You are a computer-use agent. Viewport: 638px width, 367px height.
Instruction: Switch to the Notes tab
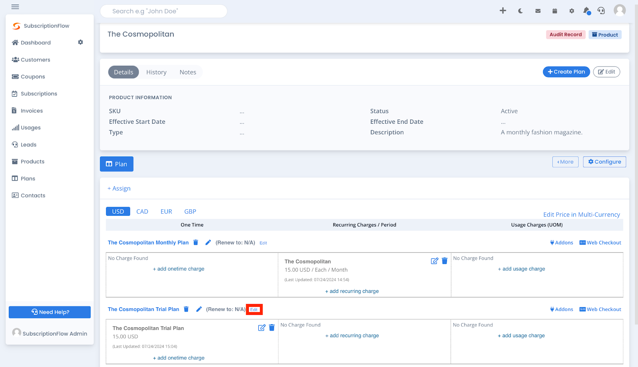tap(188, 72)
